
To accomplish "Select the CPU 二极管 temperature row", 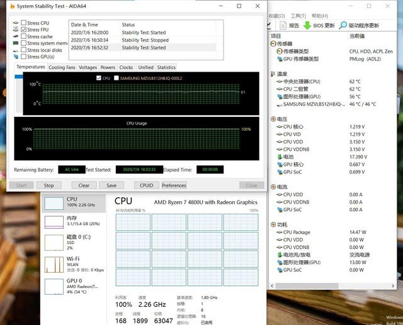I will [x=333, y=89].
